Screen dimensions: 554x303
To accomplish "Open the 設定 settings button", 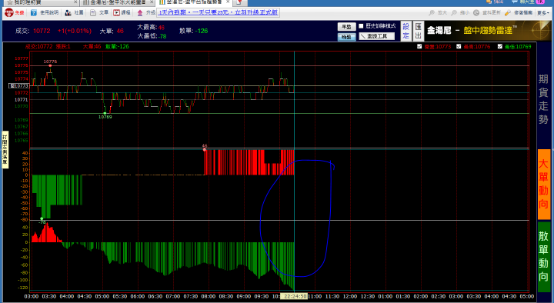I will [x=406, y=31].
